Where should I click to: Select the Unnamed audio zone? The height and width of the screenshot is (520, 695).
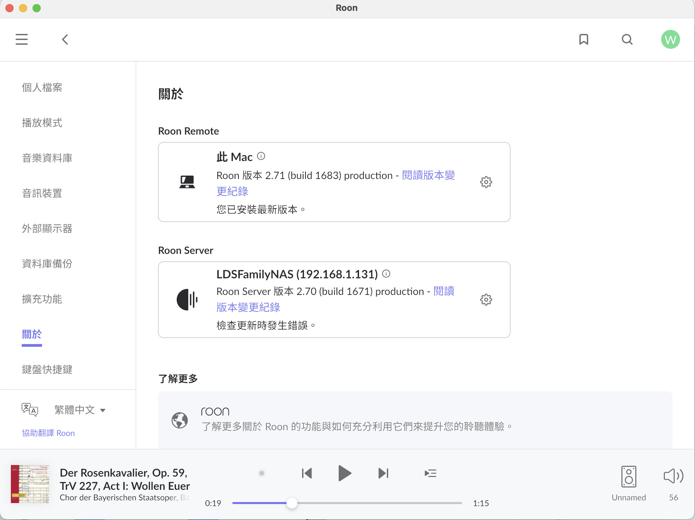coord(629,483)
